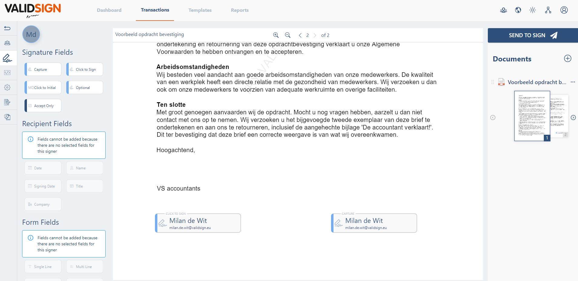Click the drag handle beside Voorbeeld opdracht
578x281 pixels.
coord(493,82)
